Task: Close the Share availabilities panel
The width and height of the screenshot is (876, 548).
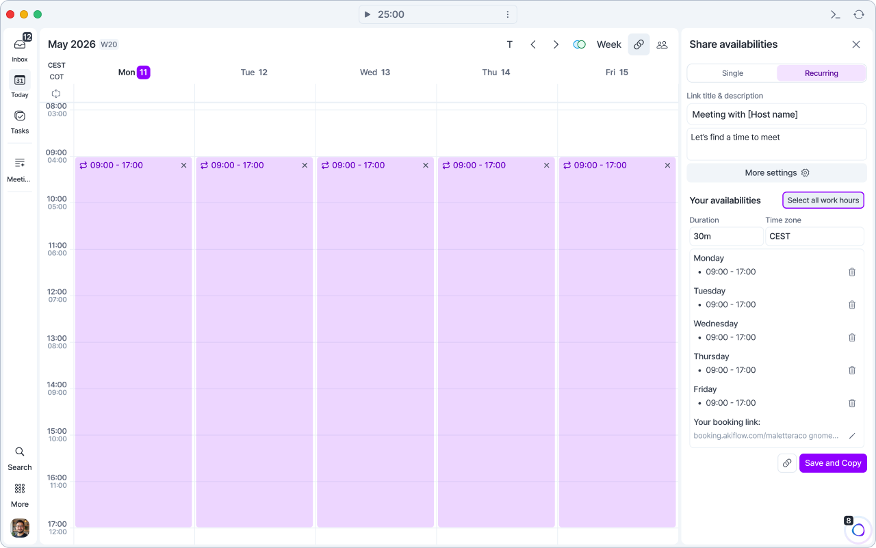Action: [x=856, y=44]
